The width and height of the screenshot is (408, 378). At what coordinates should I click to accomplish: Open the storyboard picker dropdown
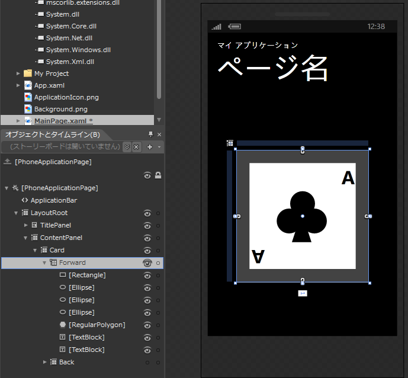tap(127, 147)
